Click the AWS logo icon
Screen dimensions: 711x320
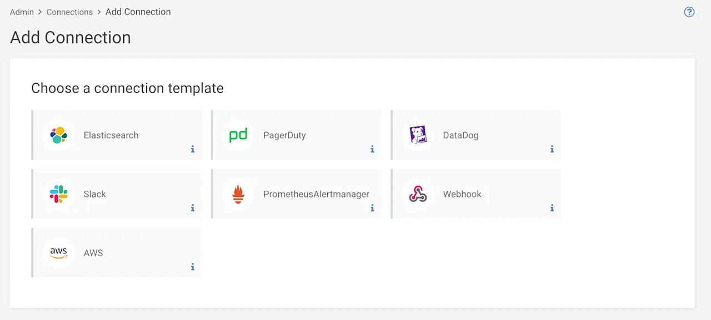[59, 252]
